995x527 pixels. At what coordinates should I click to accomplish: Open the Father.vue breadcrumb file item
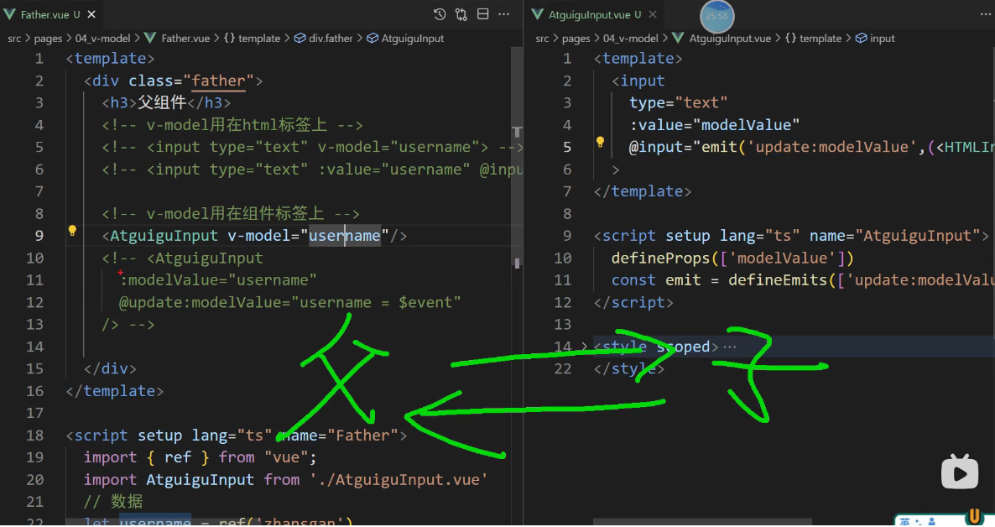tap(178, 38)
